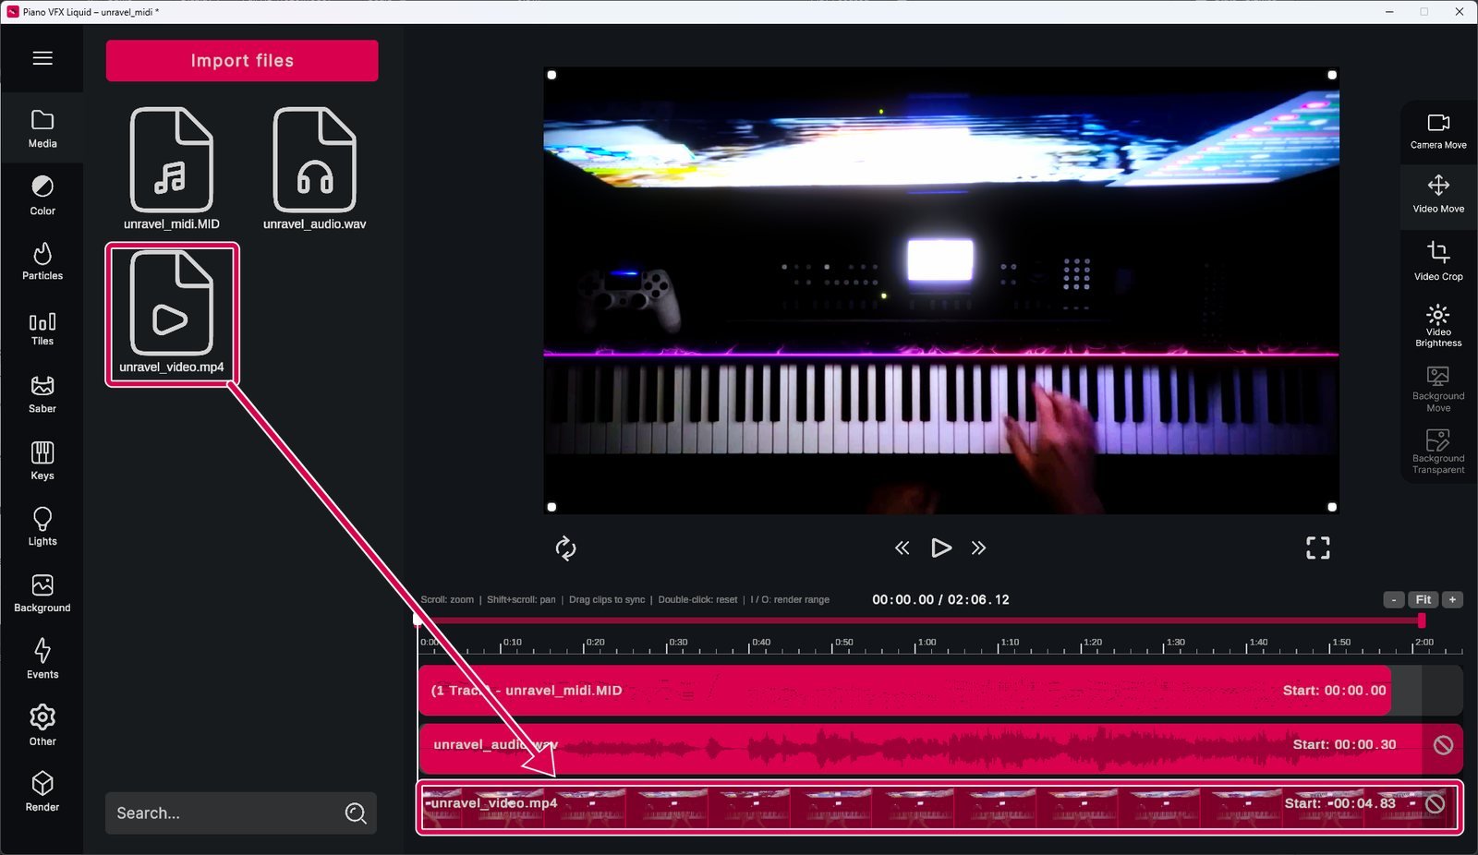Skip backward in preview
Screen dimensions: 1478x855
[903, 548]
